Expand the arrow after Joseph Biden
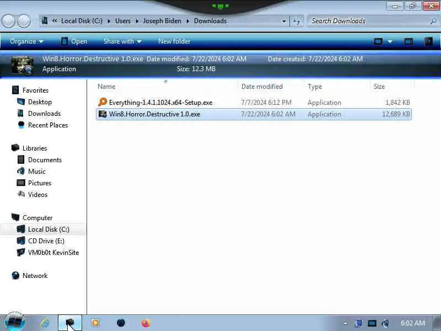The image size is (441, 331). tap(187, 21)
